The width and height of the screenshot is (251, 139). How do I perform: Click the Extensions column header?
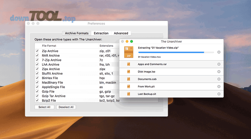(107, 46)
